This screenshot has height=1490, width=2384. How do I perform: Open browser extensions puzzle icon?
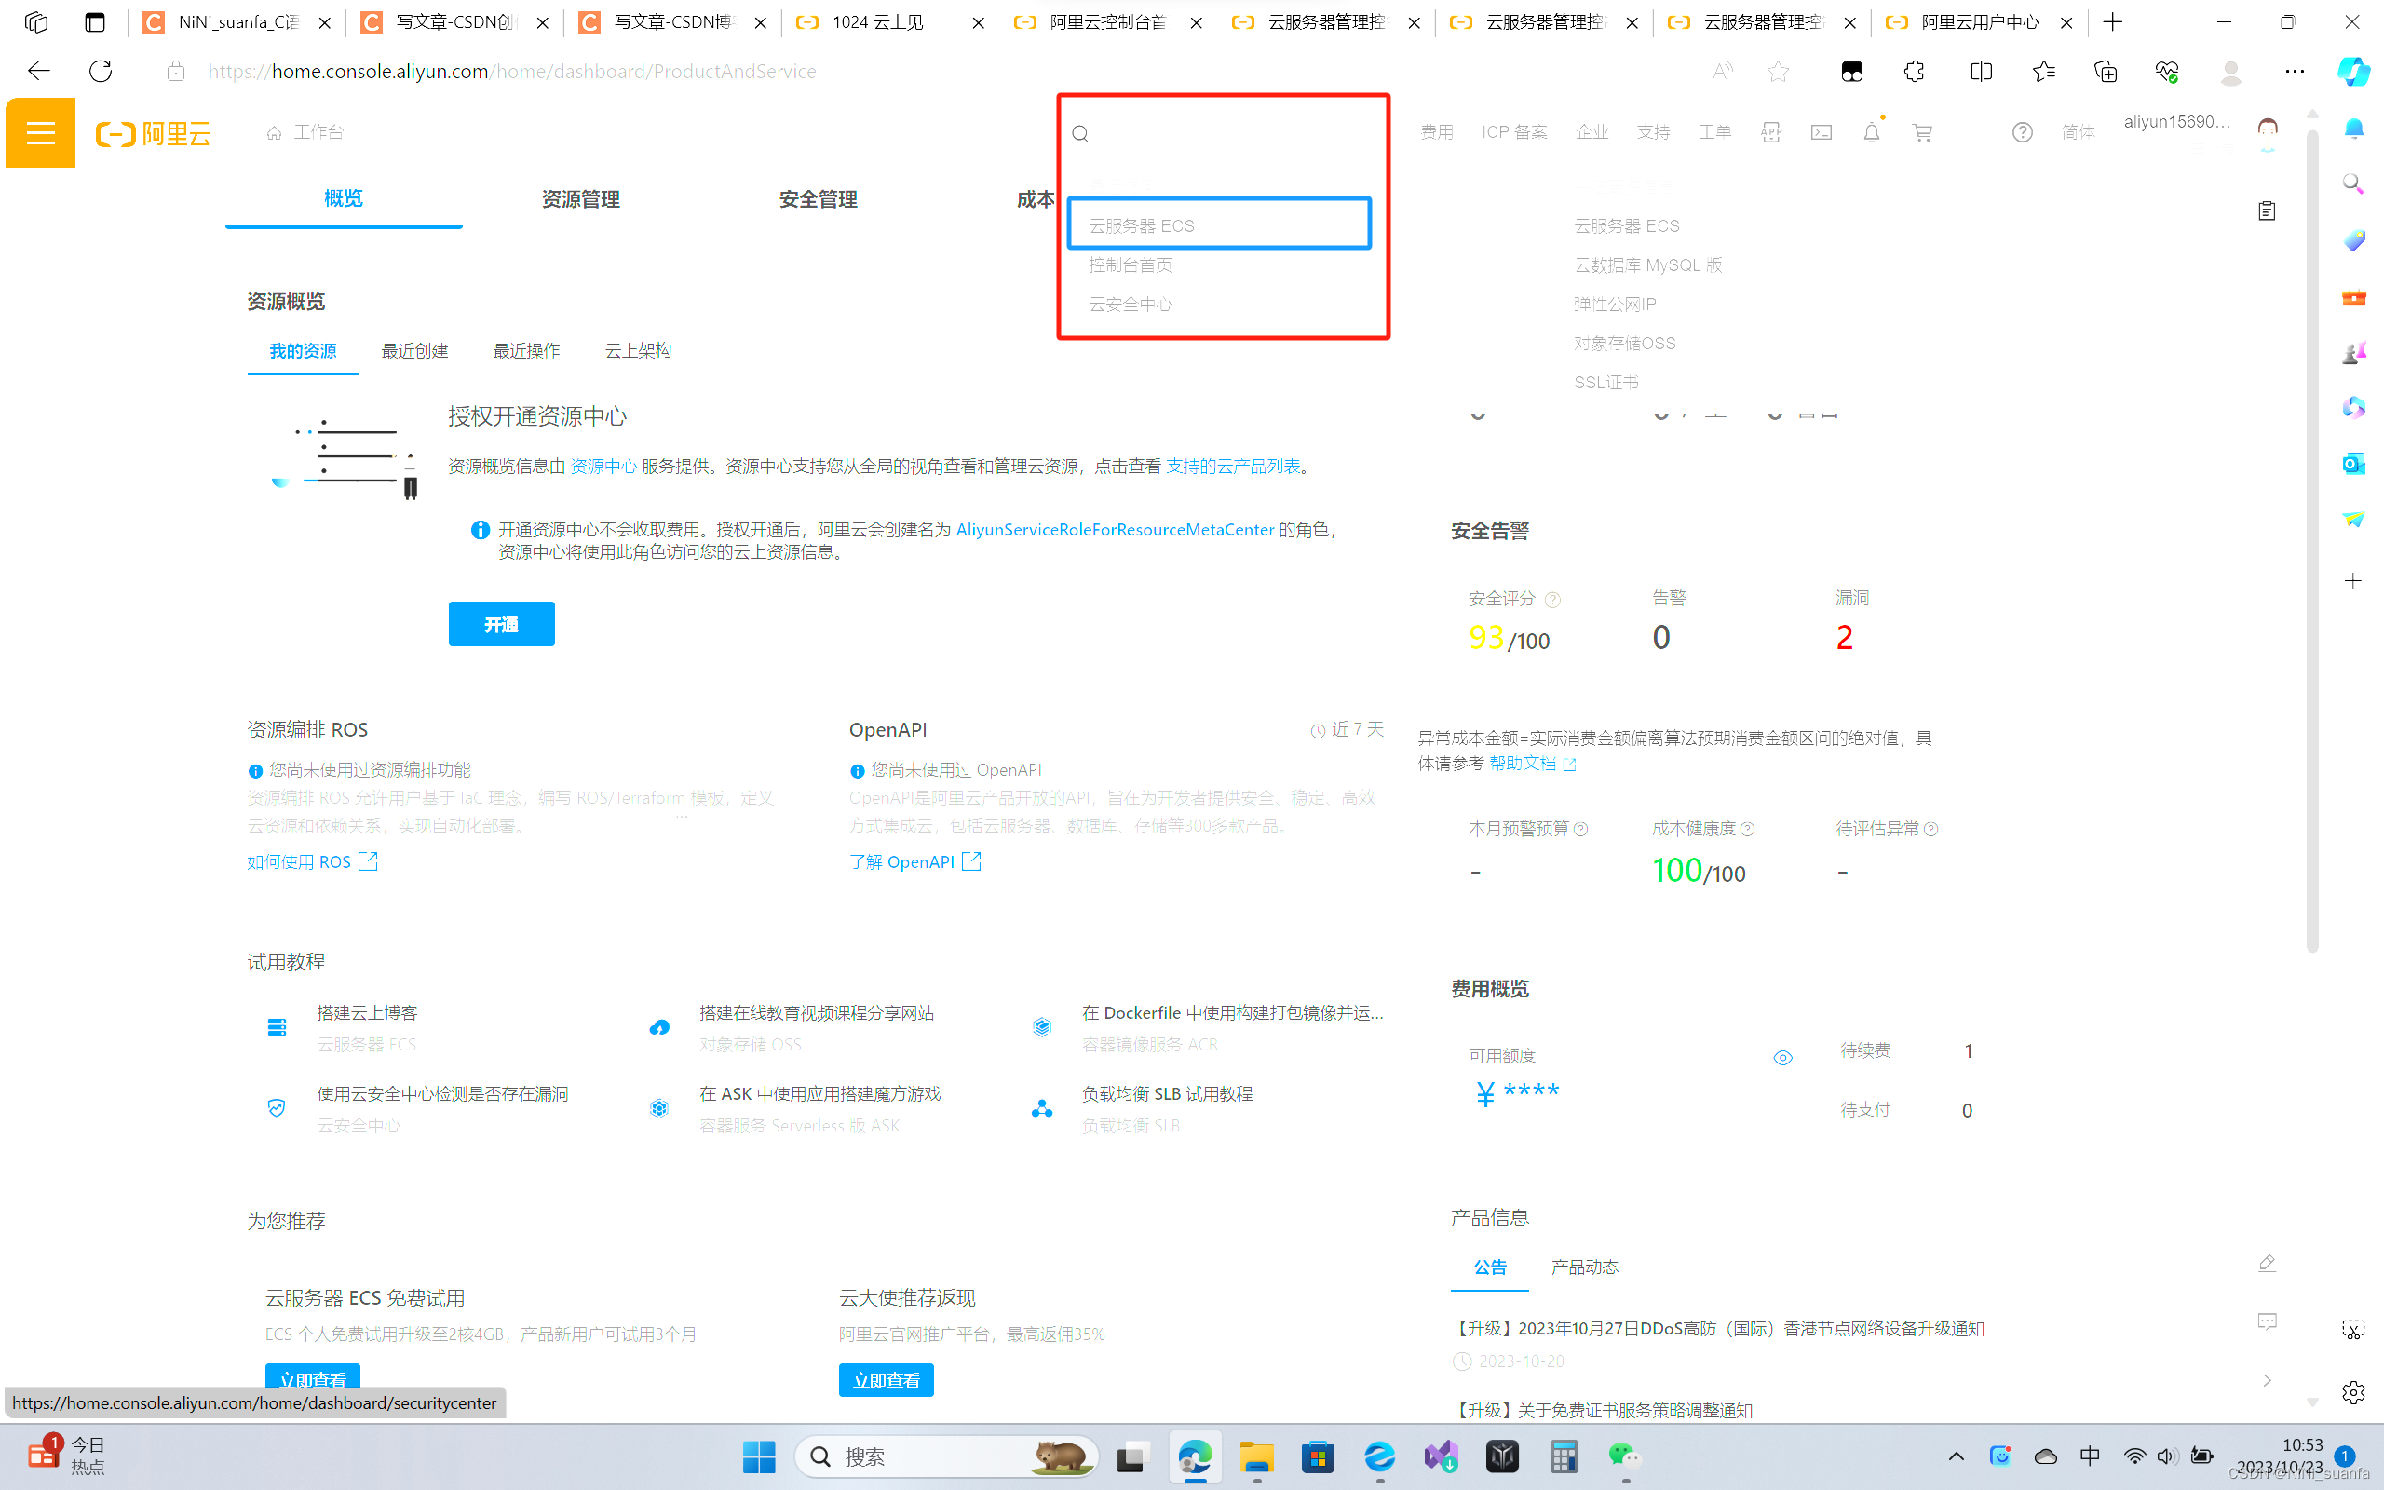(x=1914, y=71)
